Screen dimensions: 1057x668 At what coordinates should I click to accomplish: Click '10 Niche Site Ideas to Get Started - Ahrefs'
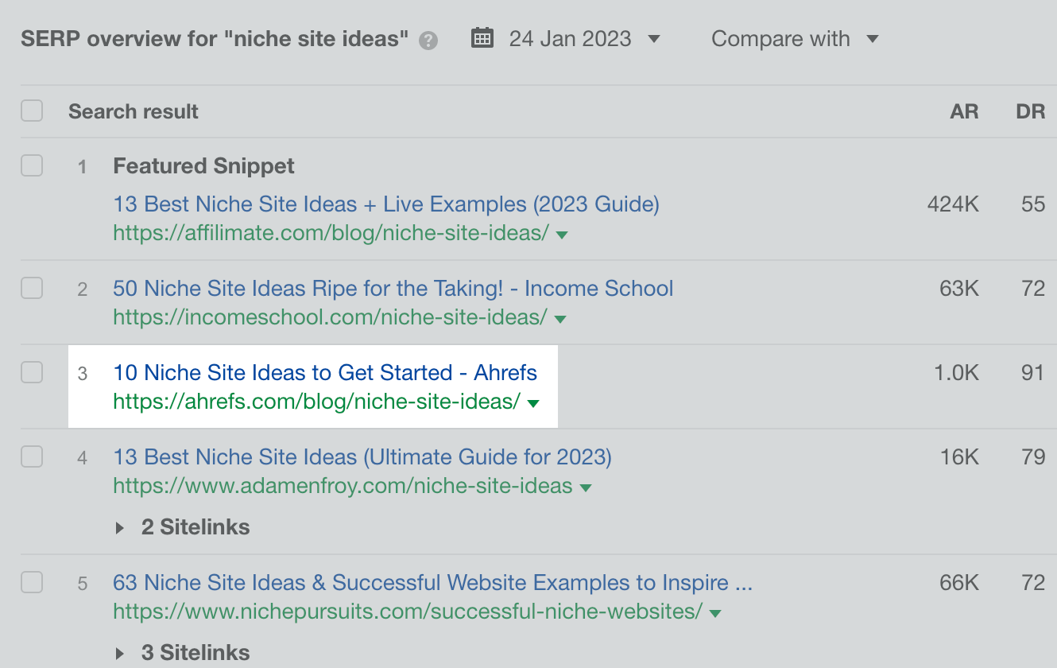tap(325, 372)
